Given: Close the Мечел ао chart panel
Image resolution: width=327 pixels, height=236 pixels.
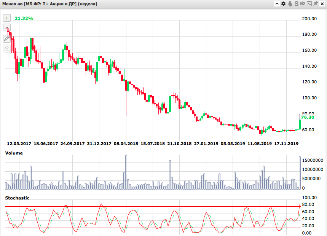Looking at the screenshot, I should pos(322,4).
